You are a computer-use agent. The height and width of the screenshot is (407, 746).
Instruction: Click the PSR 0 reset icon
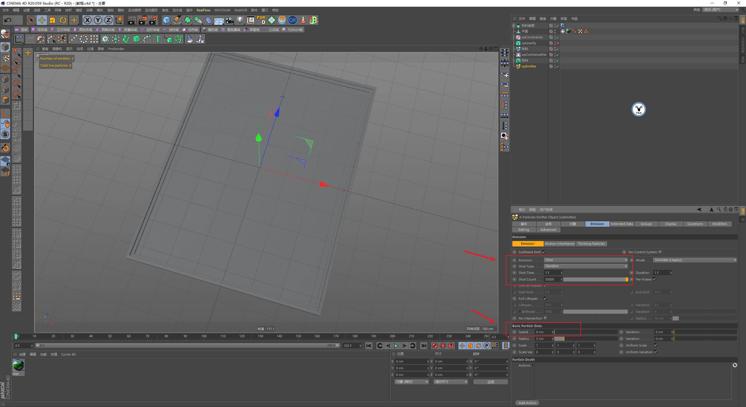[261, 20]
